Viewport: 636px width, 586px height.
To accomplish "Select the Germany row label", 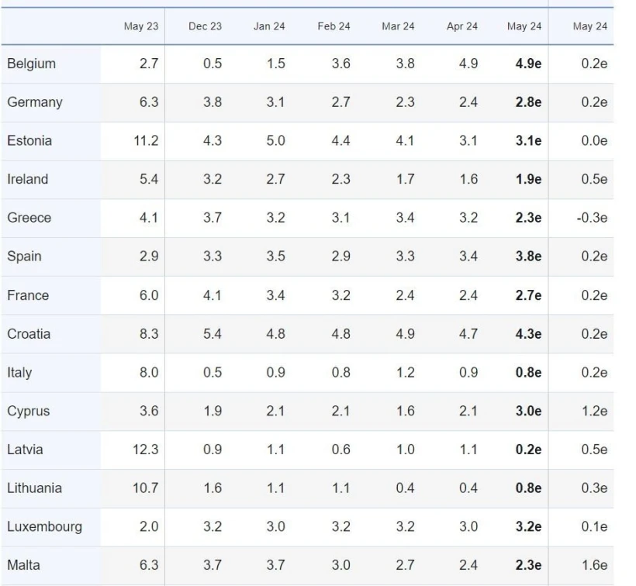I will [35, 102].
